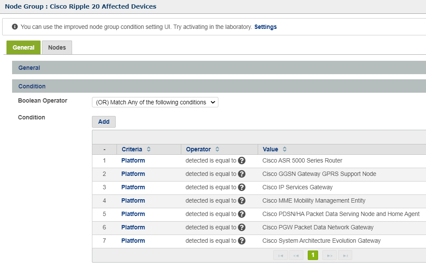Click the help icon in condition row 7
Image resolution: width=426 pixels, height=263 pixels.
(242, 241)
